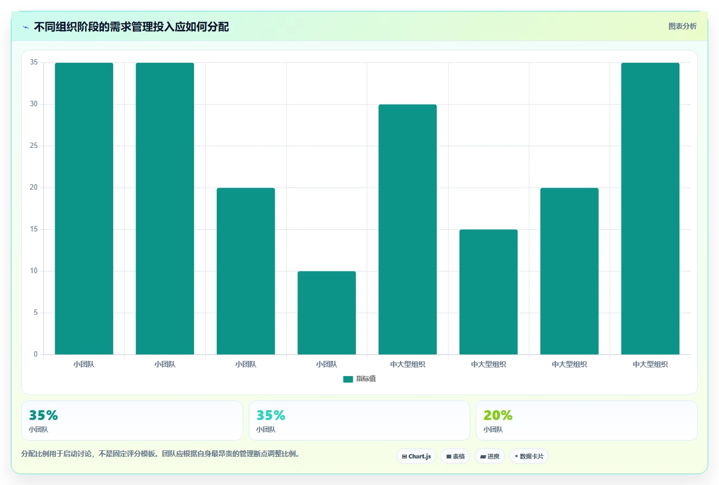Image resolution: width=719 pixels, height=485 pixels.
Task: Click the y-axis label 5
Action: click(x=36, y=313)
